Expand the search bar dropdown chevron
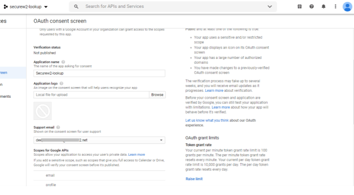The image size is (354, 195). [269, 6]
